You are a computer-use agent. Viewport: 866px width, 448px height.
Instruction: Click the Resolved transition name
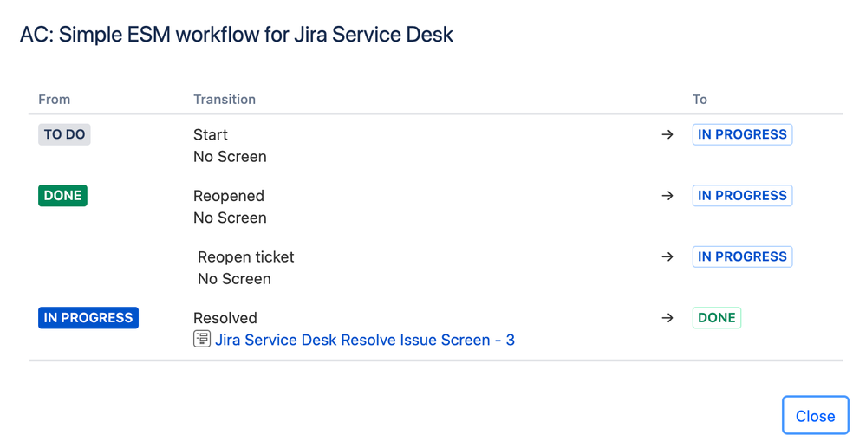pos(225,318)
